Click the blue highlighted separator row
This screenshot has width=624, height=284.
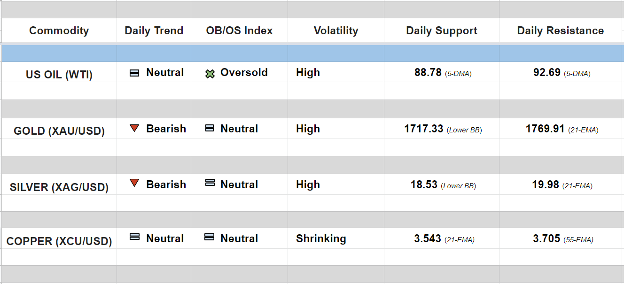click(312, 53)
